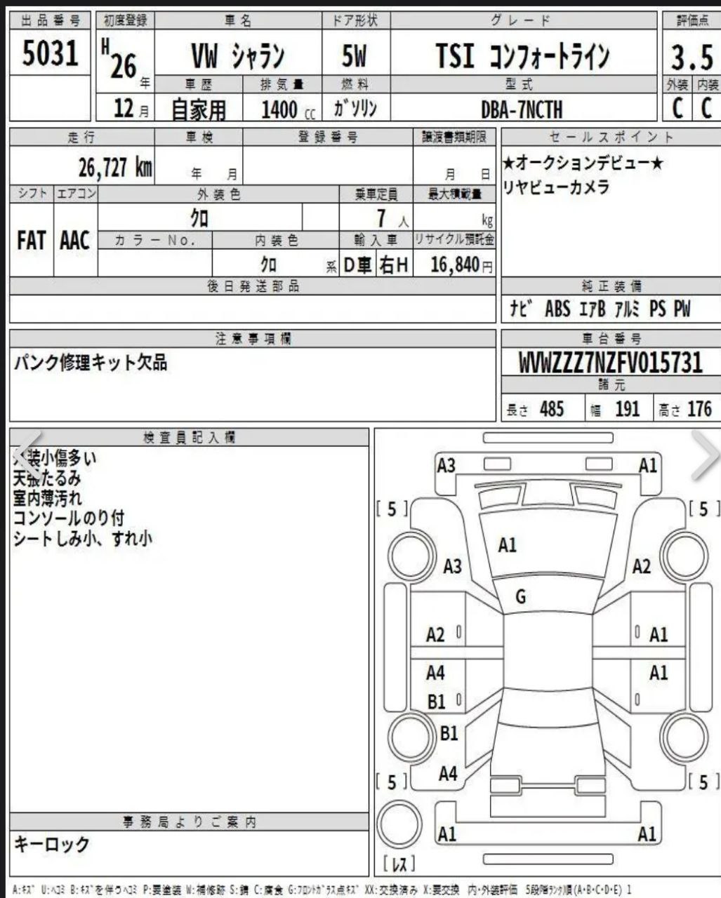Click the spare tire circle in diagram
The height and width of the screenshot is (898, 721).
point(399,826)
